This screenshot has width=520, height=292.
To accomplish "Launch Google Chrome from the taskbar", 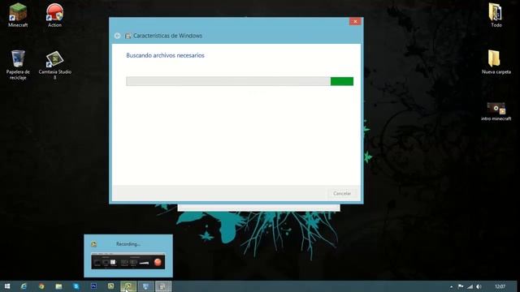I will point(41,286).
